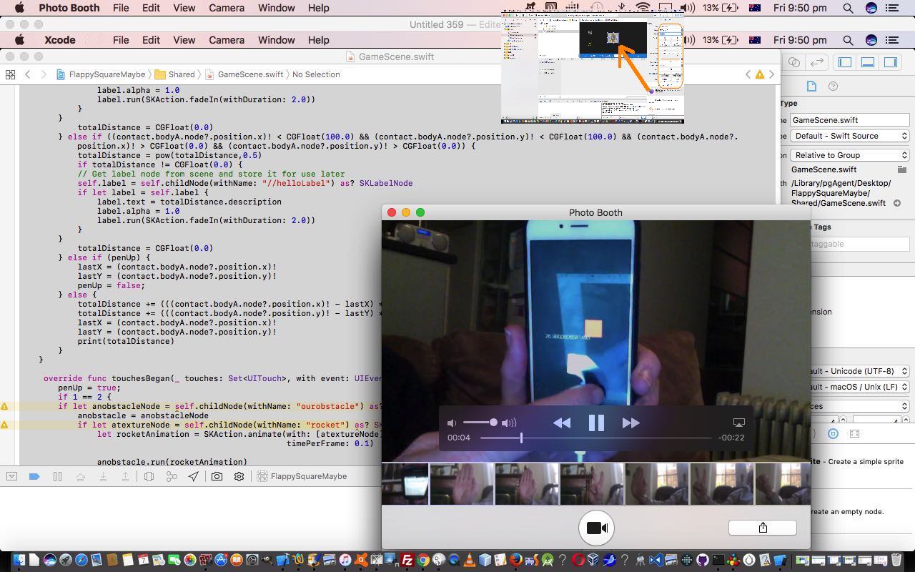Click the AirPlay icon in Photo Booth player
Viewport: 915px width, 572px height.
739,423
